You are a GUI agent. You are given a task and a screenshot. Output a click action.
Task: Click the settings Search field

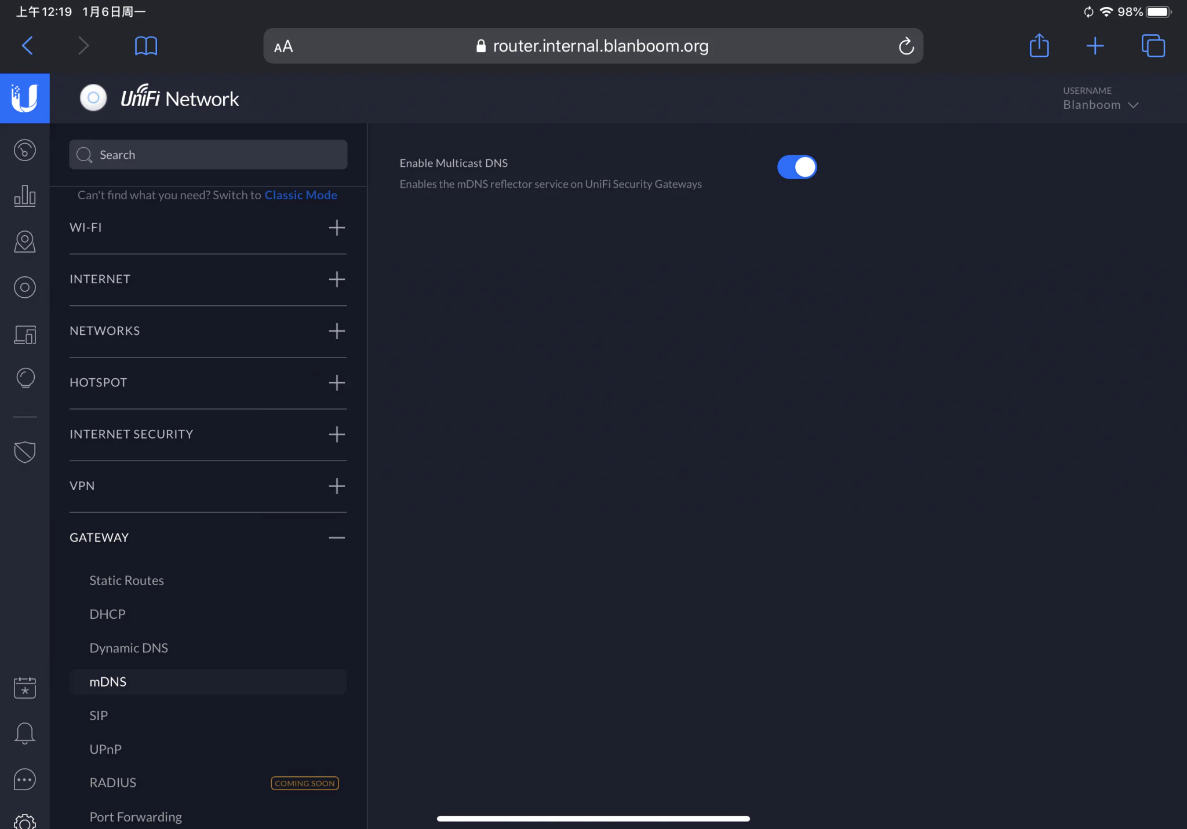[x=209, y=155]
